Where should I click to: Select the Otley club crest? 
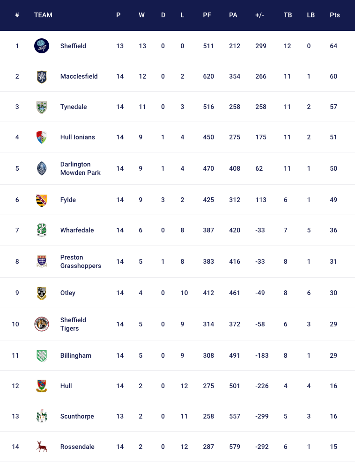pos(42,293)
